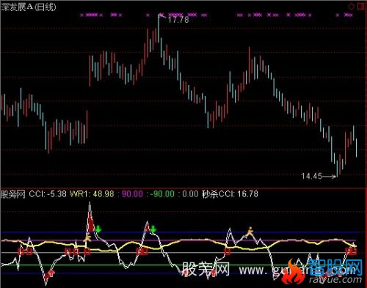Click the green -90.00 level value
367x288 pixels.
[162, 194]
